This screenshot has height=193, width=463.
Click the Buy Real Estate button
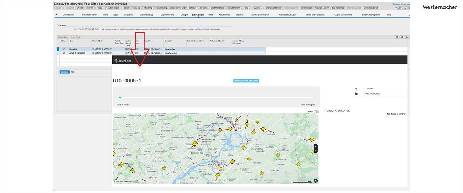tap(338, 8)
